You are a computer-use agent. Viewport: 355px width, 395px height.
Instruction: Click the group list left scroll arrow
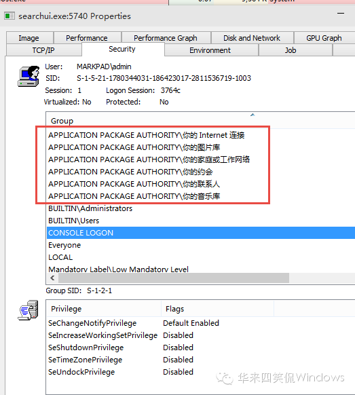[x=52, y=278]
